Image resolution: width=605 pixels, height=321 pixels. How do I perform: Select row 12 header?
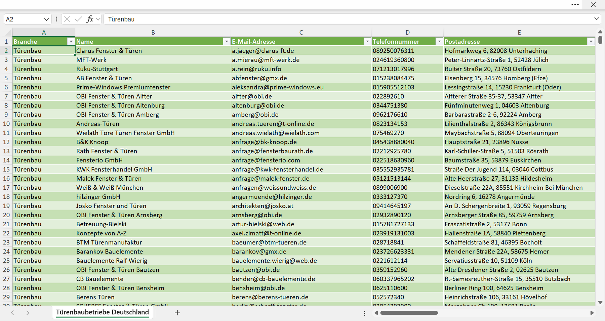[x=6, y=142]
